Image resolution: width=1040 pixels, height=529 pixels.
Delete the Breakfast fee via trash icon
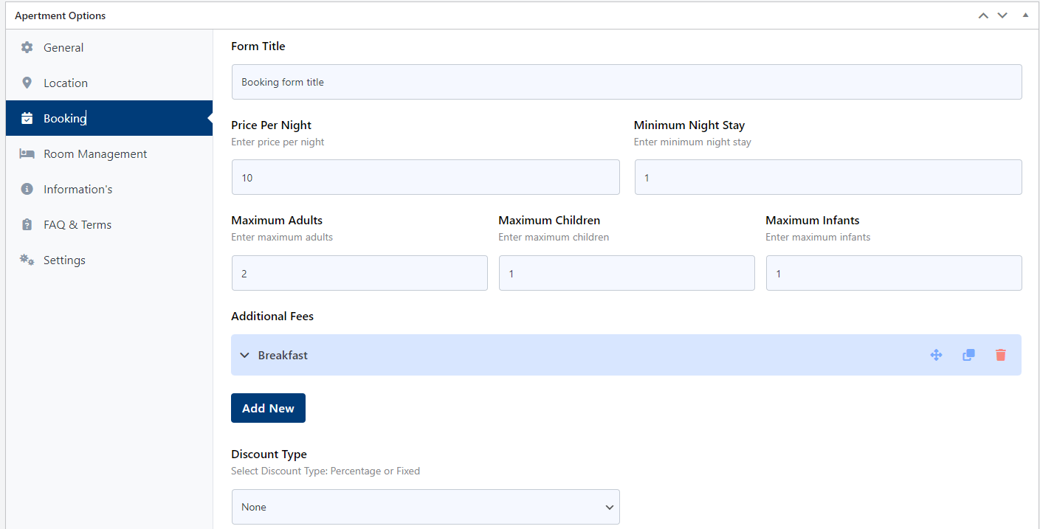[x=1000, y=355]
